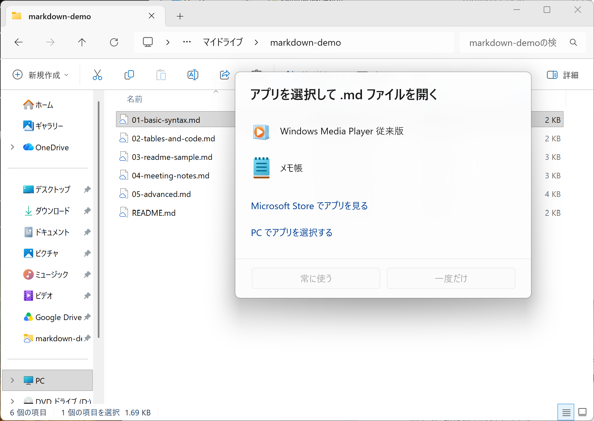Click the マイドライブ breadcrumb
This screenshot has width=594, height=421.
(223, 42)
